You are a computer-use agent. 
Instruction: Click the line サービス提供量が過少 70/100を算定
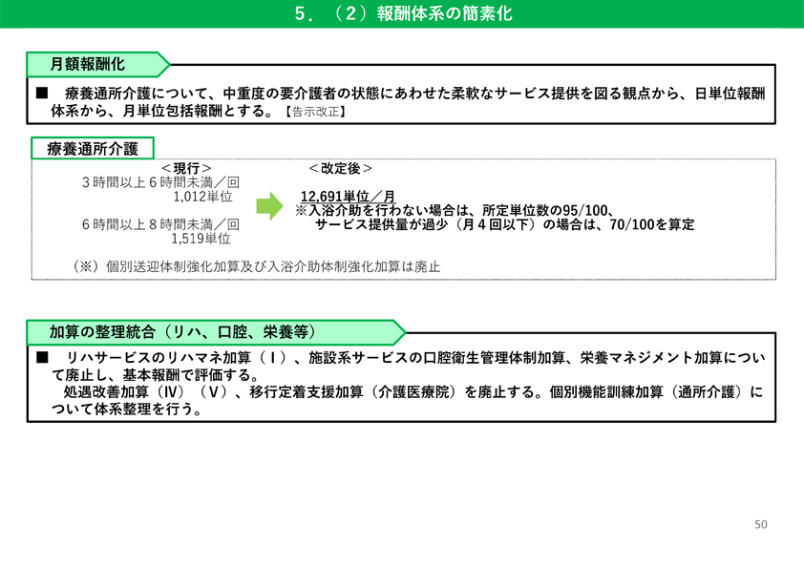(504, 224)
